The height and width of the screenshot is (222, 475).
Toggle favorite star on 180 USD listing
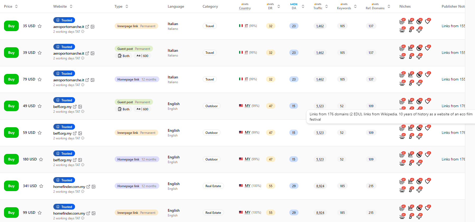pyautogui.click(x=41, y=159)
